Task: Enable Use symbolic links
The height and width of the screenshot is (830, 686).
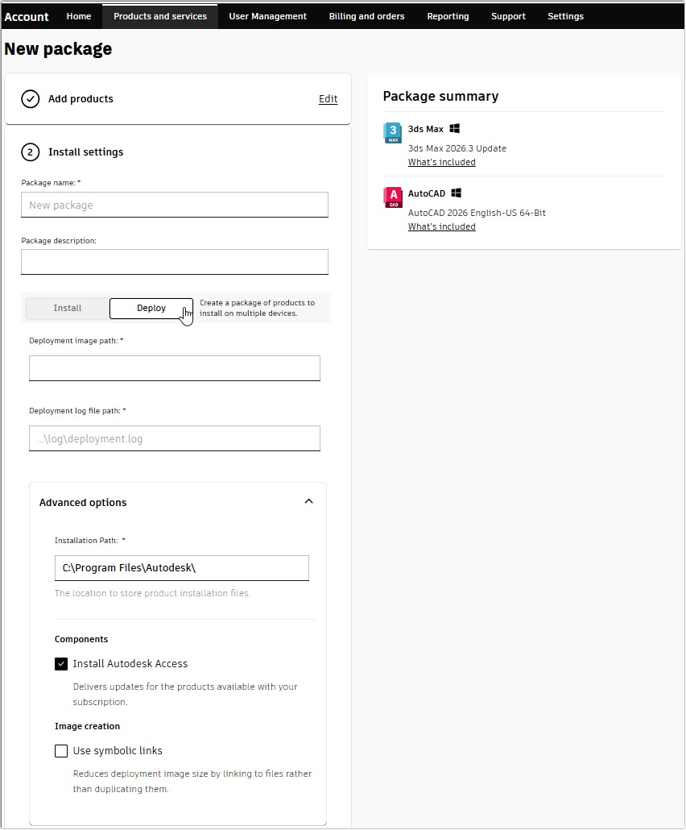Action: (61, 750)
